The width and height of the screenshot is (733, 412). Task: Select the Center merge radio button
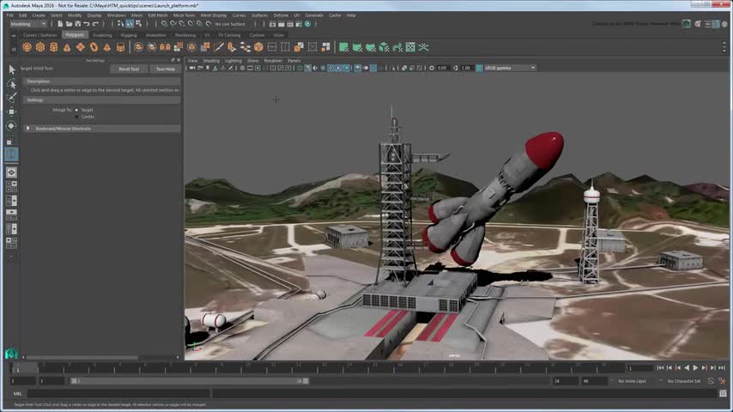(77, 116)
